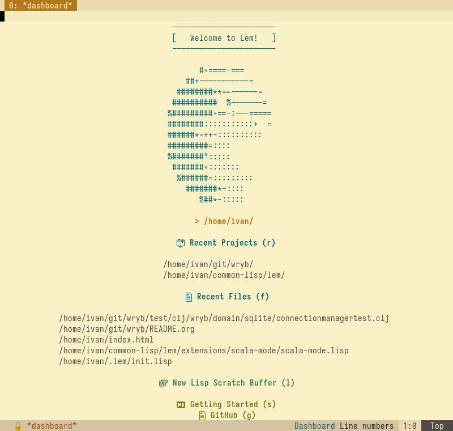
Task: Open recent file connectionmanagertest.clj
Action: [x=224, y=318]
